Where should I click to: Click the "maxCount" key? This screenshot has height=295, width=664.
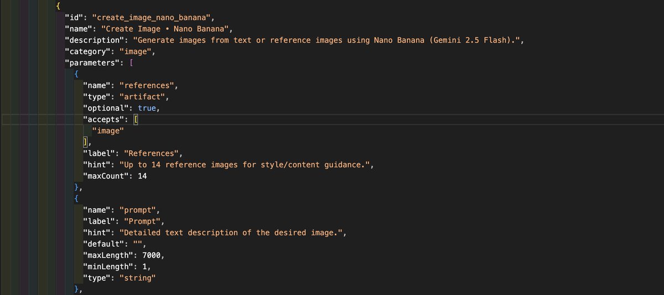[106, 176]
